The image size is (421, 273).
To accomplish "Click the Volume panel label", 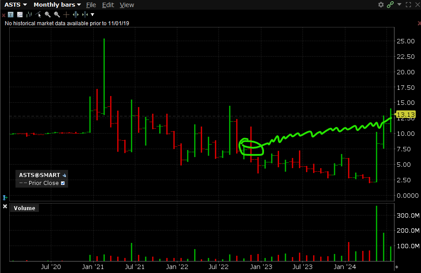I will point(24,208).
